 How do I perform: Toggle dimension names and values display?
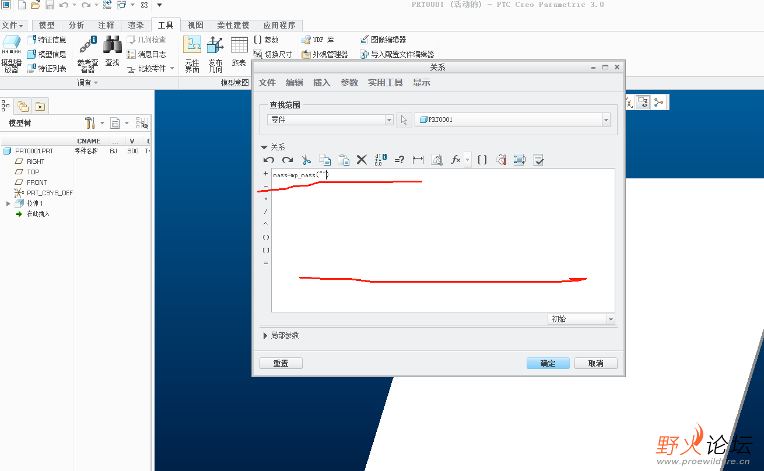381,160
